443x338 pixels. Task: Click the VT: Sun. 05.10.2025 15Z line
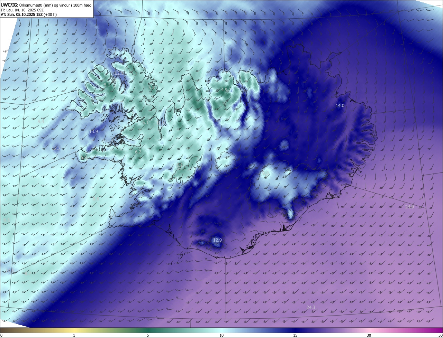[28, 15]
